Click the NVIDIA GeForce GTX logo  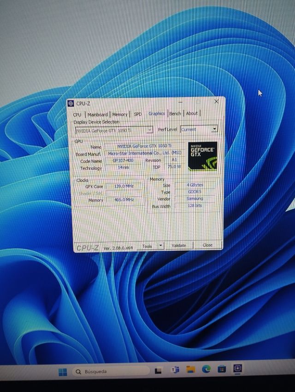click(202, 155)
